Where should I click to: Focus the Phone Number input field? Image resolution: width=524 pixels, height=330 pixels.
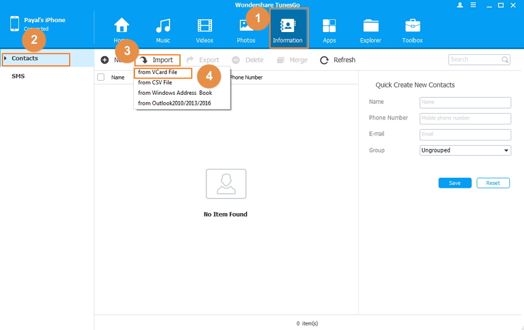tap(465, 118)
